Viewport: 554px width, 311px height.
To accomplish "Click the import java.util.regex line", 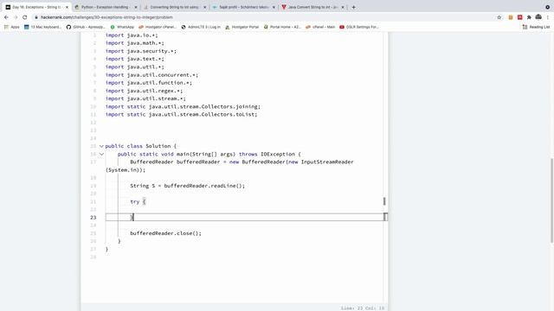I will 145,91.
